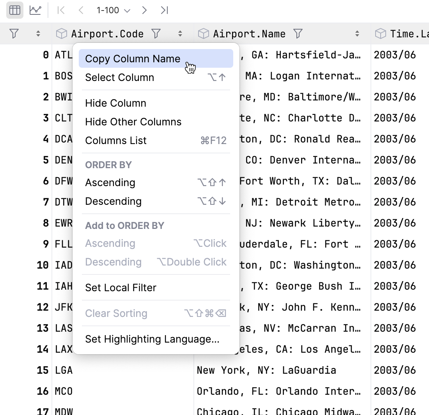Go to next page arrow

pos(144,11)
